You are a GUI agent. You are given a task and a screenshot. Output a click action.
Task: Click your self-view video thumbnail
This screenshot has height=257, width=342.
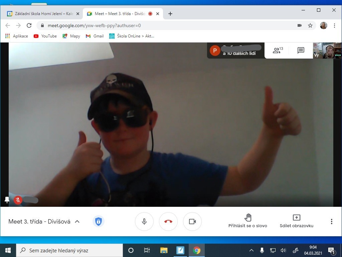click(x=328, y=51)
